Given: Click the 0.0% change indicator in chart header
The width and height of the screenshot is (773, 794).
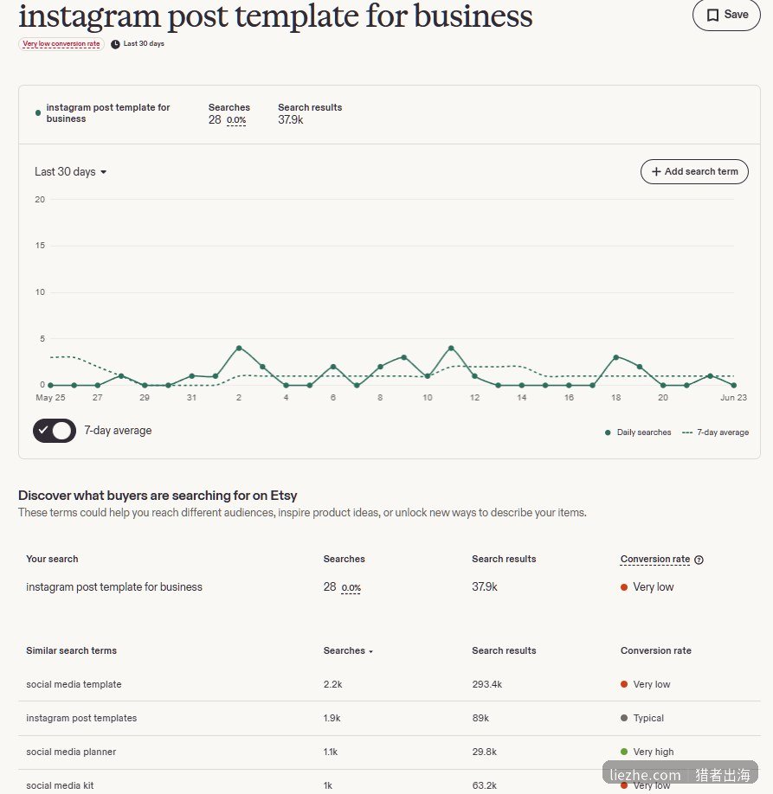Looking at the screenshot, I should click(236, 120).
